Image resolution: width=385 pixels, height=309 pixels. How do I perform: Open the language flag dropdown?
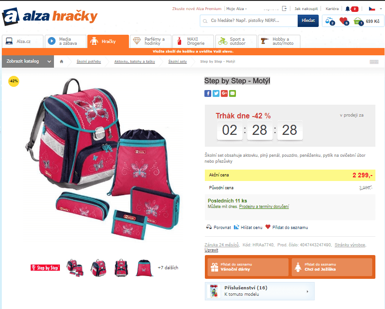tap(375, 9)
